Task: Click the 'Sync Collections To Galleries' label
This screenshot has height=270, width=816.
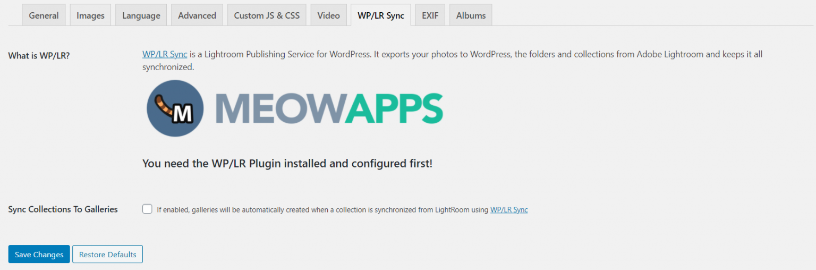Action: click(63, 209)
